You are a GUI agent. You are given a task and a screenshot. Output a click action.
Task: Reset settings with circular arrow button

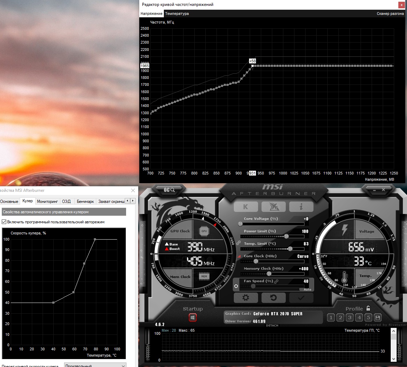tap(274, 297)
